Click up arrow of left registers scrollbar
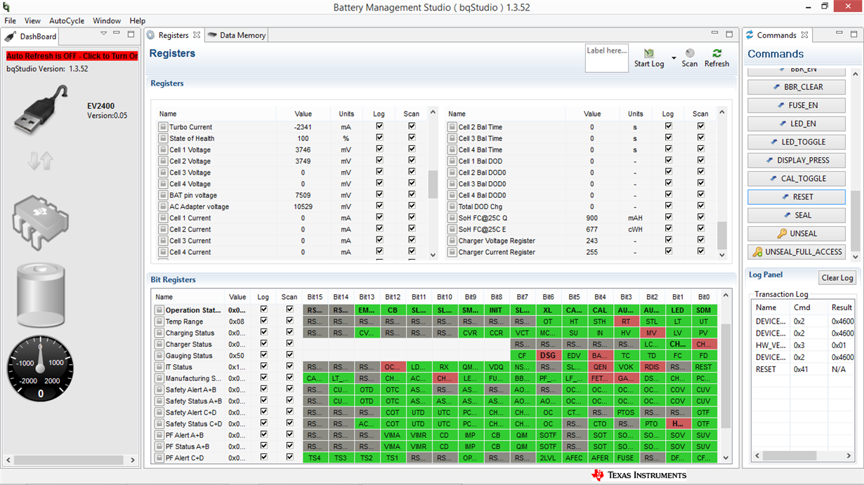Image resolution: width=864 pixels, height=485 pixels. (x=433, y=112)
